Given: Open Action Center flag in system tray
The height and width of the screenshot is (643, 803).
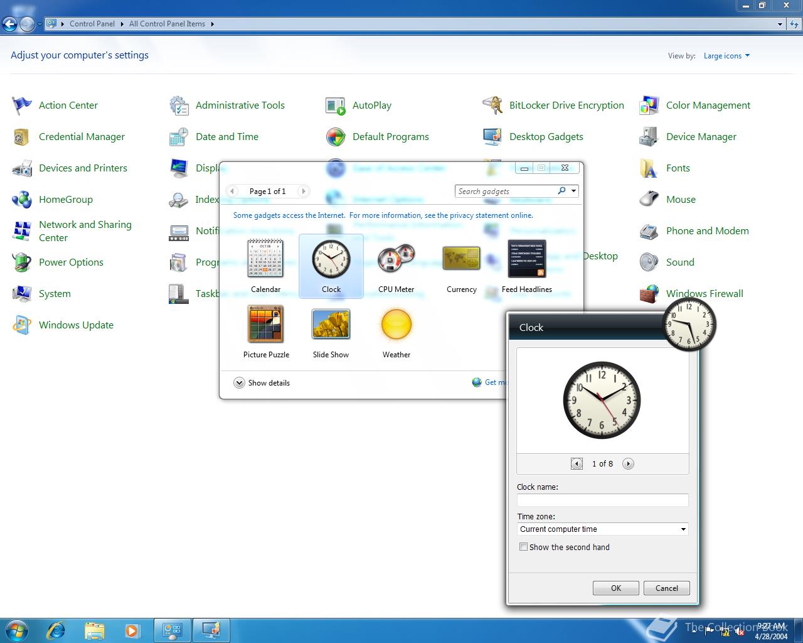Looking at the screenshot, I should (x=710, y=631).
